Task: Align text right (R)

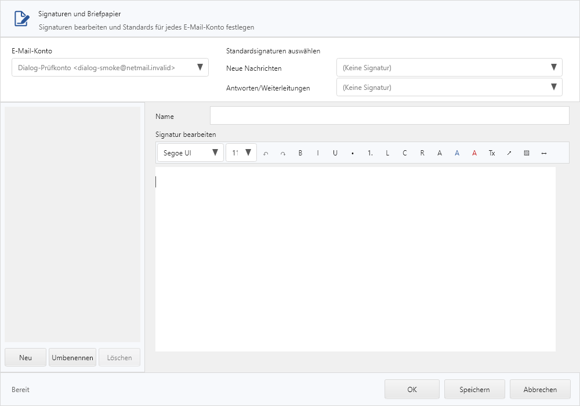Action: point(422,153)
